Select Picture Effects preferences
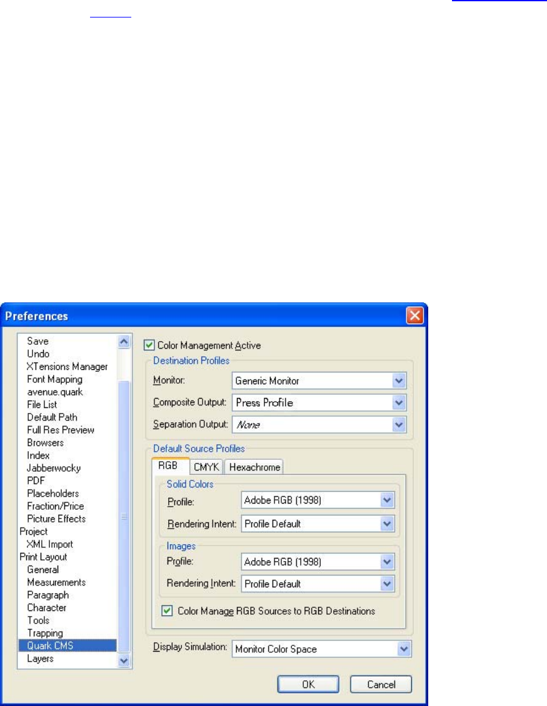Screen dimensions: 547x706 [56, 519]
